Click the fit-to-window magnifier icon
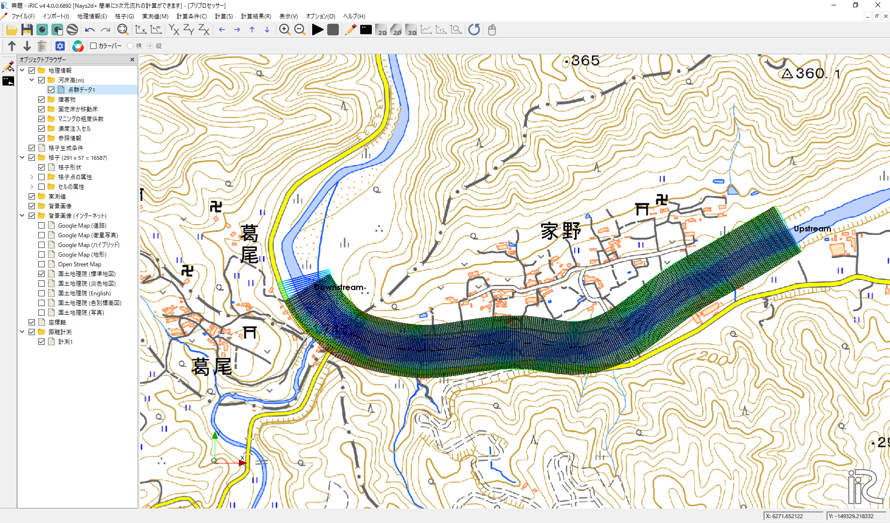Screen dimensions: 890x523 click(123, 30)
